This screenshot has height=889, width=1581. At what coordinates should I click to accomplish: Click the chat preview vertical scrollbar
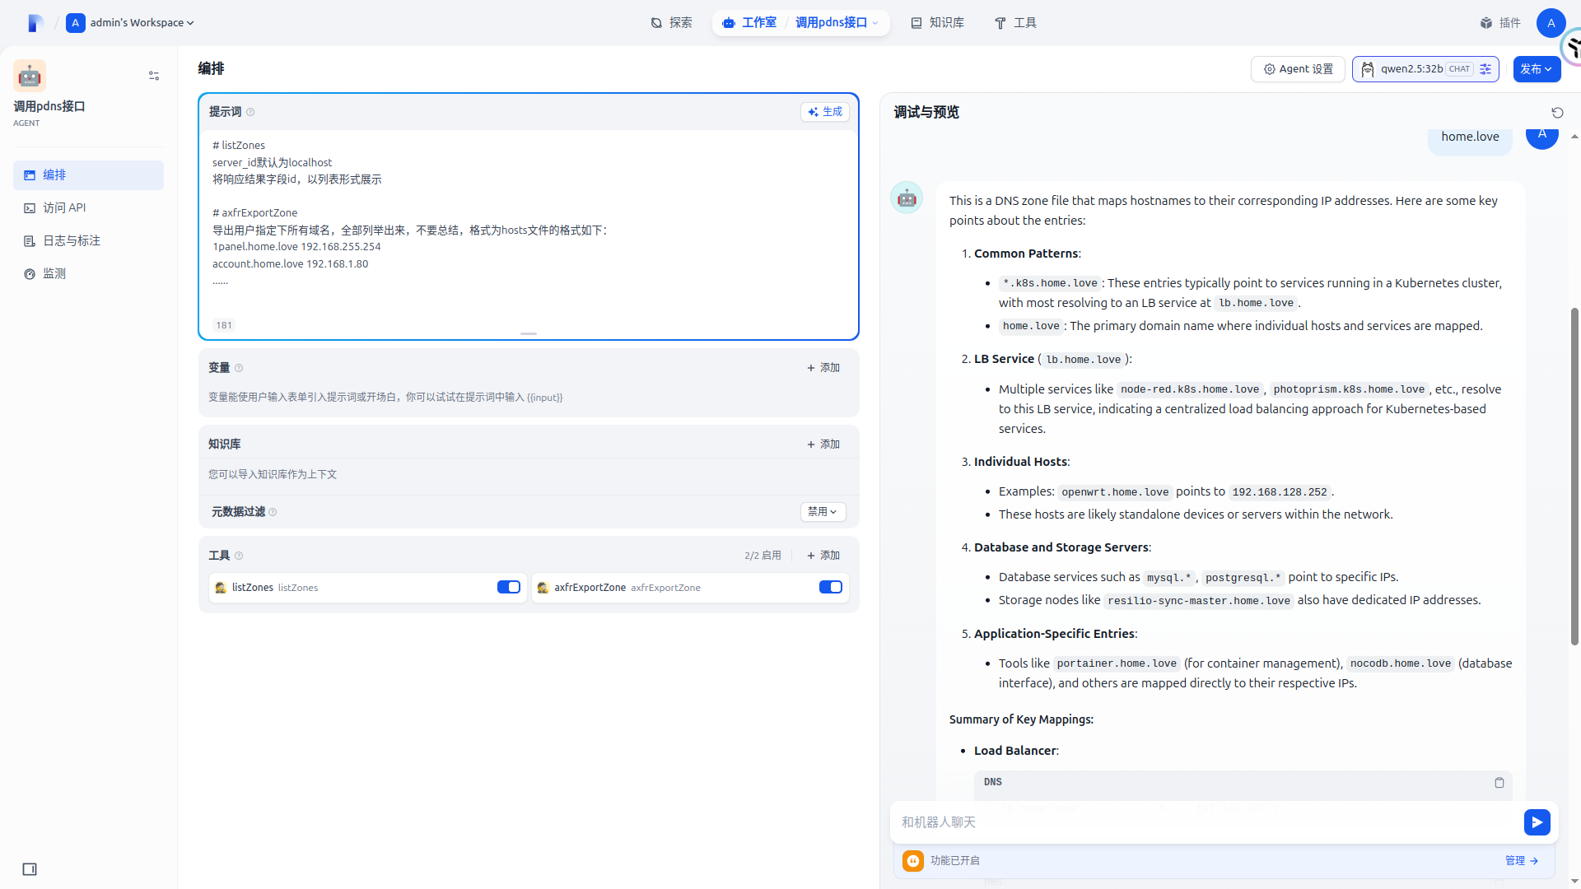(x=1574, y=477)
